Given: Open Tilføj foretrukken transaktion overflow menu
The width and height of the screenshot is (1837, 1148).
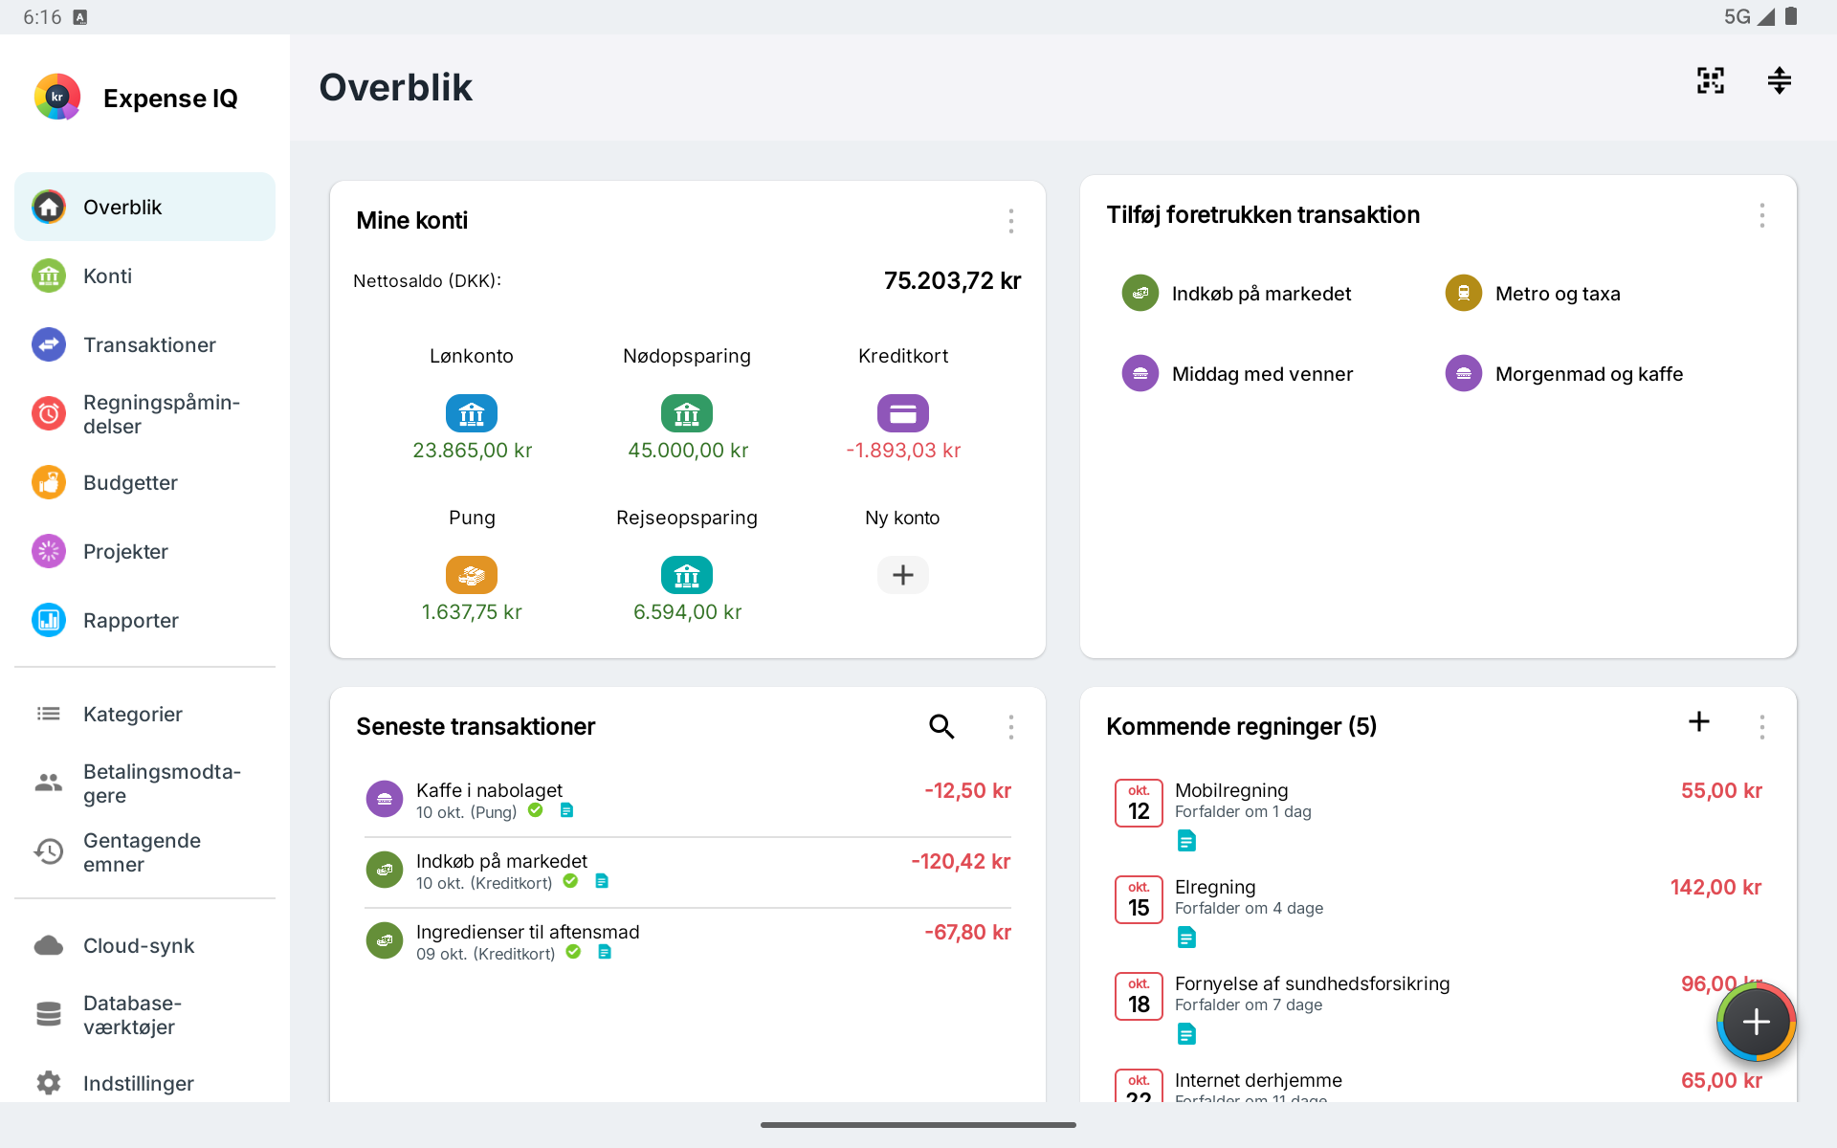Looking at the screenshot, I should [1761, 215].
